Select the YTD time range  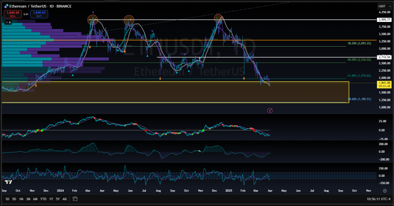(x=43, y=199)
